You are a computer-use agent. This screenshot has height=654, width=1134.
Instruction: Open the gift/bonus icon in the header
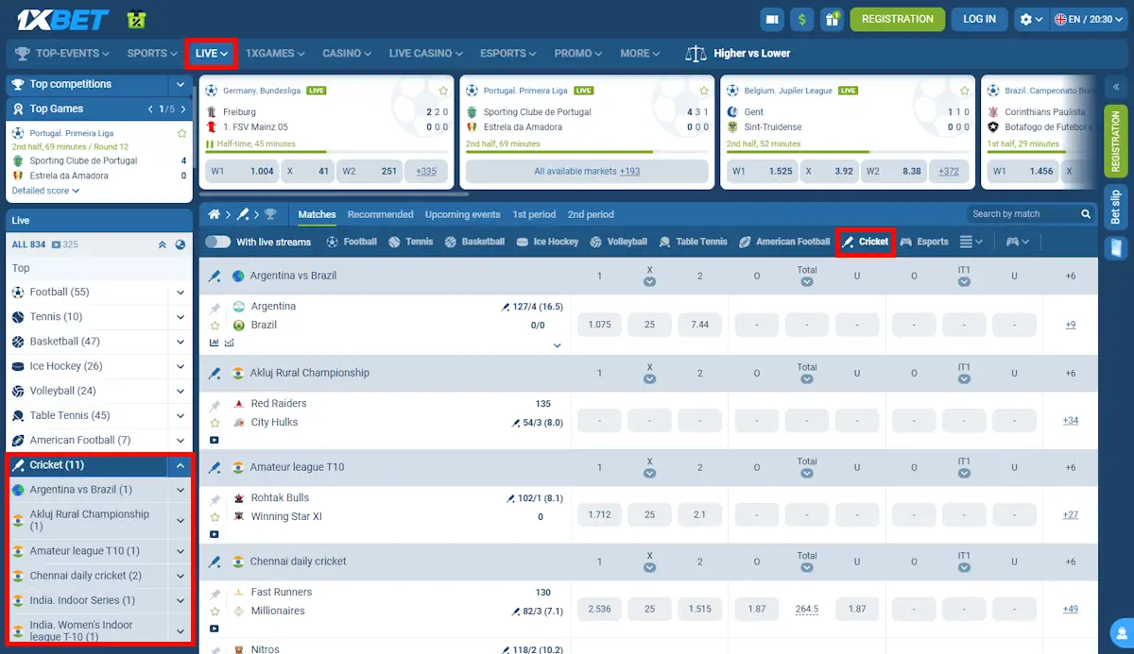pyautogui.click(x=833, y=18)
